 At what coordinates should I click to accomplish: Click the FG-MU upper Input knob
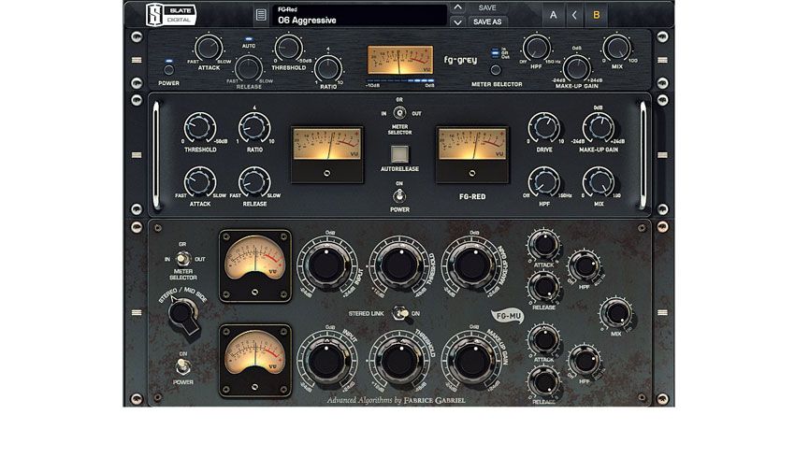[326, 265]
